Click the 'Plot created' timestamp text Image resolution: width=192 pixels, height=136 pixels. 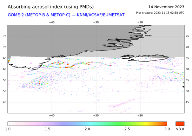[x=160, y=13]
